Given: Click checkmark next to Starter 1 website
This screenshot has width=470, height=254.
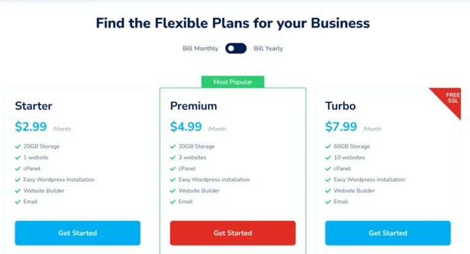Looking at the screenshot, I should click(x=18, y=158).
